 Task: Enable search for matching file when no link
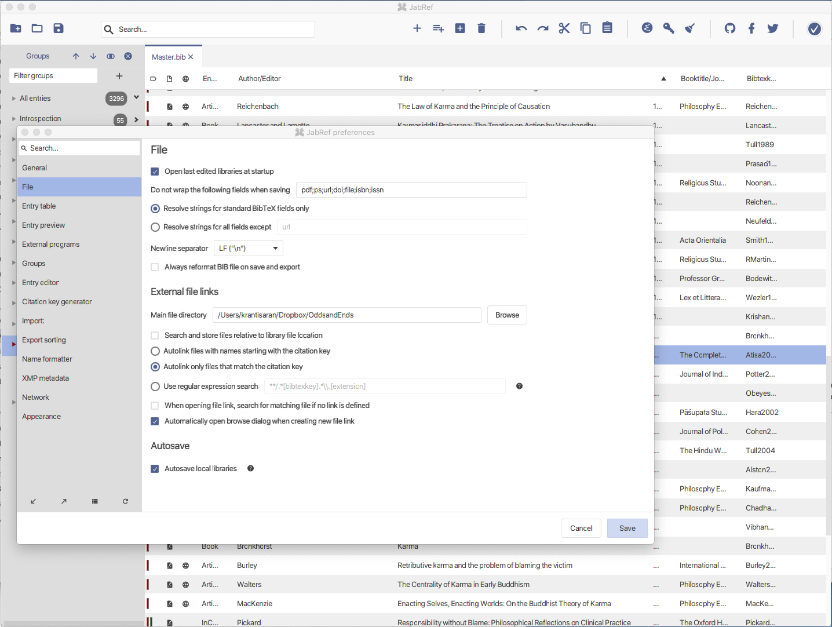155,406
